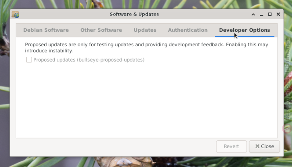Click the Revert button
Image resolution: width=292 pixels, height=167 pixels.
[x=232, y=146]
